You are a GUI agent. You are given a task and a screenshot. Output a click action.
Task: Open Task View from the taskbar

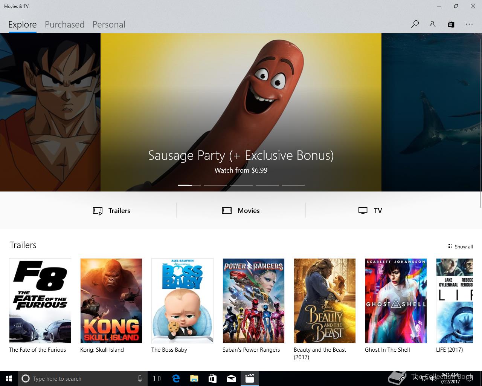coord(157,378)
